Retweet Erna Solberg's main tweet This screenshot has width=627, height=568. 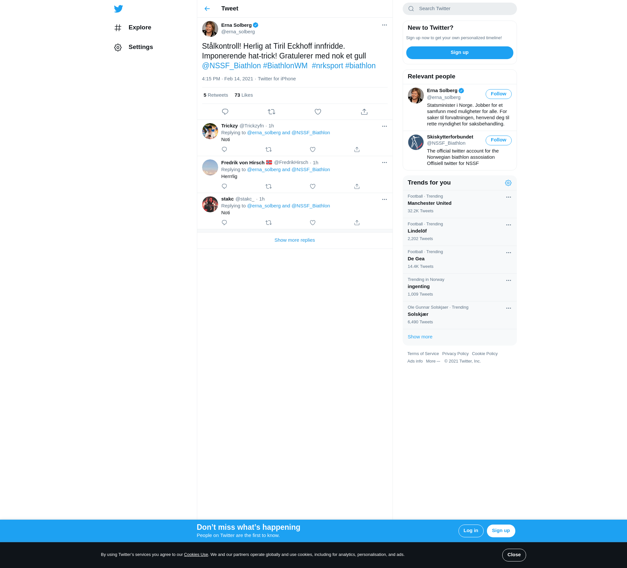pos(271,112)
